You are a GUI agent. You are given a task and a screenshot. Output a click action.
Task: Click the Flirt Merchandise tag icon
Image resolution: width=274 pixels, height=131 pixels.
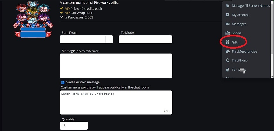[x=228, y=51]
